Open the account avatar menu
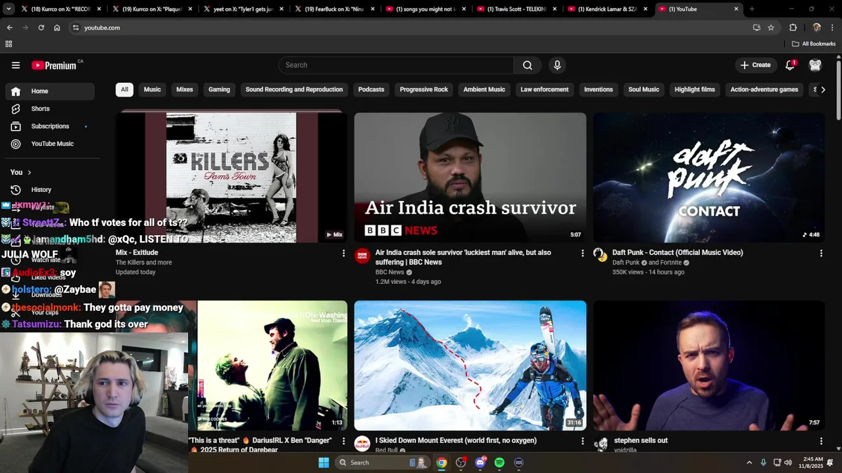The width and height of the screenshot is (842, 473). tap(816, 65)
